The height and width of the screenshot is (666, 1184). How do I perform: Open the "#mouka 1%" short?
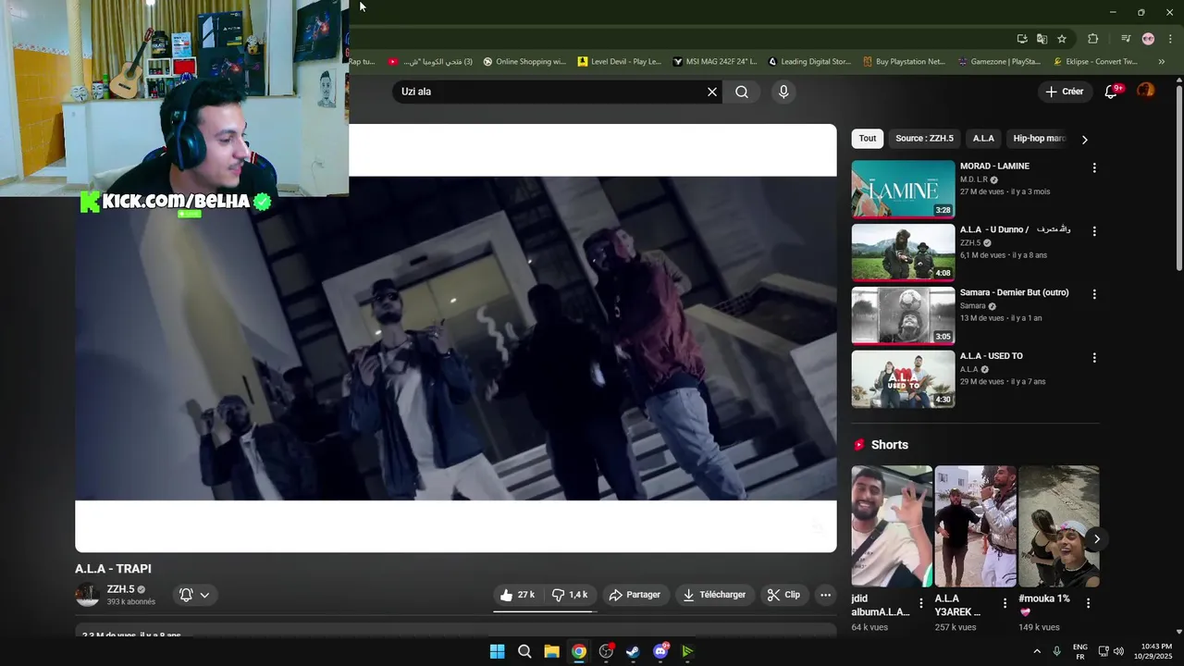1059,526
